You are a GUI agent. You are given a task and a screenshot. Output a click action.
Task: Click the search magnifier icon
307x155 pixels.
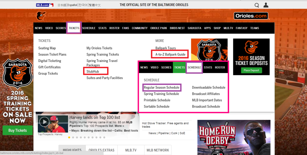[x=257, y=5]
